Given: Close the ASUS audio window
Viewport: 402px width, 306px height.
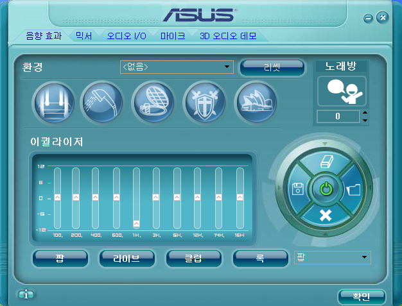Looking at the screenshot, I should click(x=383, y=17).
